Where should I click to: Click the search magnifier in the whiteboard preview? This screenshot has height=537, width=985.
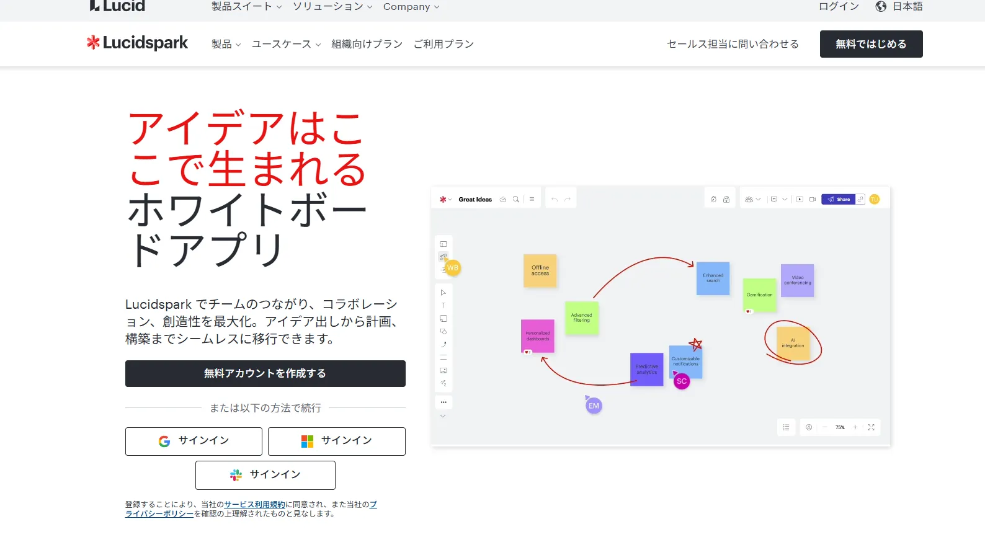pyautogui.click(x=515, y=199)
